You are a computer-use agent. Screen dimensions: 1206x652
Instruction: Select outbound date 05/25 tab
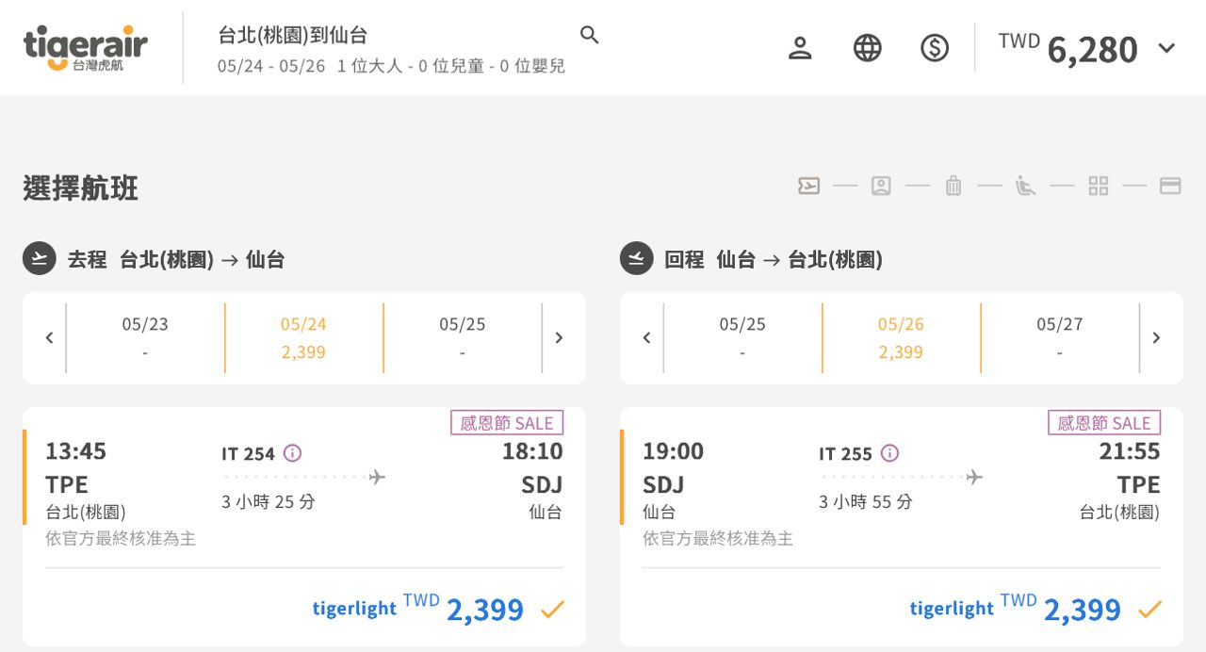click(462, 337)
